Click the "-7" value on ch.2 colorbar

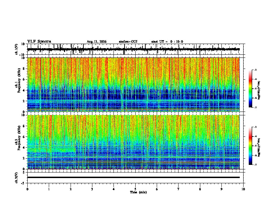255,165
